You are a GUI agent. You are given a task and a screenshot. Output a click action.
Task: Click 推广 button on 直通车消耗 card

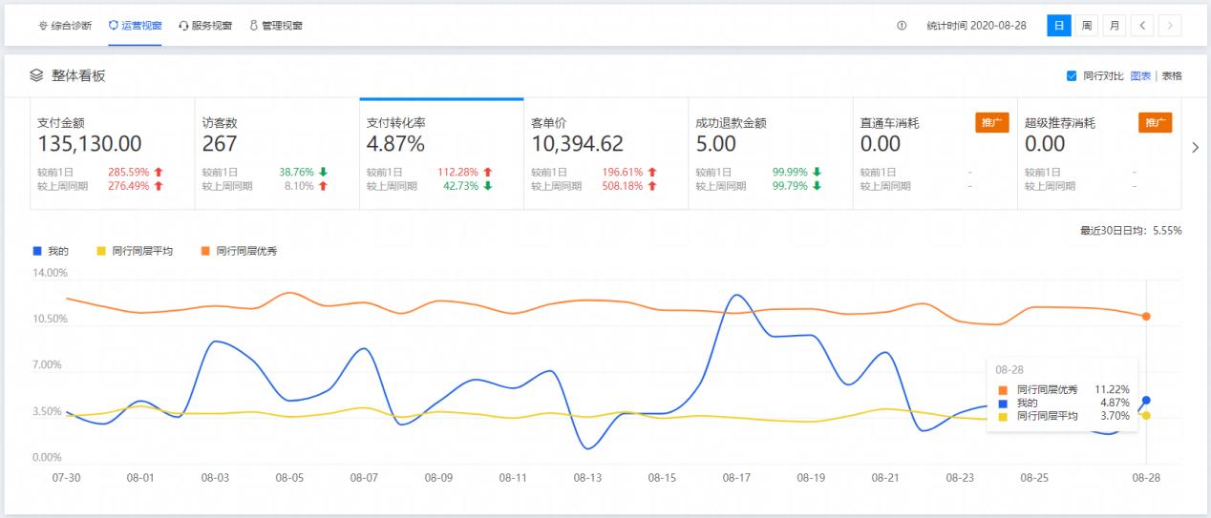click(x=991, y=123)
